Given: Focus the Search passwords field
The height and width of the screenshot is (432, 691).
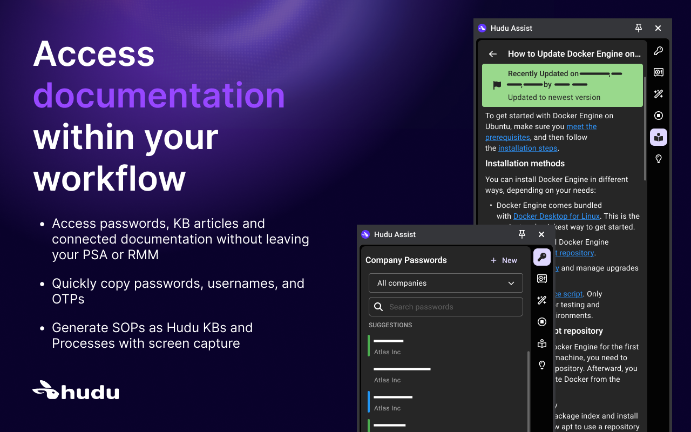Looking at the screenshot, I should point(446,307).
